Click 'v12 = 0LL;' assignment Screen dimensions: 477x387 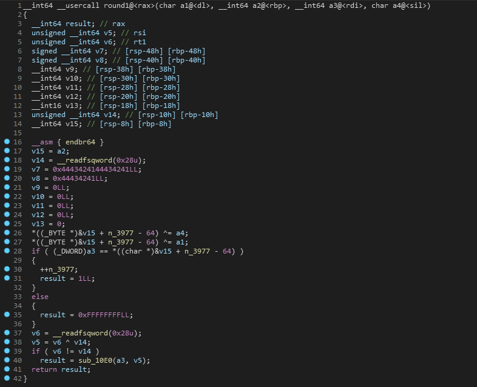click(53, 215)
